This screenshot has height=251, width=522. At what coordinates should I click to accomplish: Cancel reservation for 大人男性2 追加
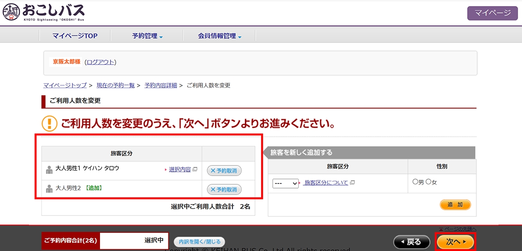pos(224,189)
